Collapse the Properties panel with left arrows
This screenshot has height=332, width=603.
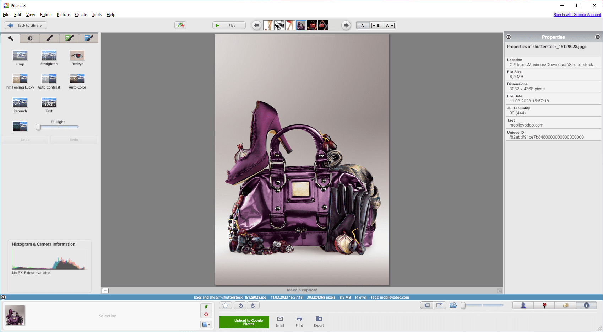coord(509,37)
